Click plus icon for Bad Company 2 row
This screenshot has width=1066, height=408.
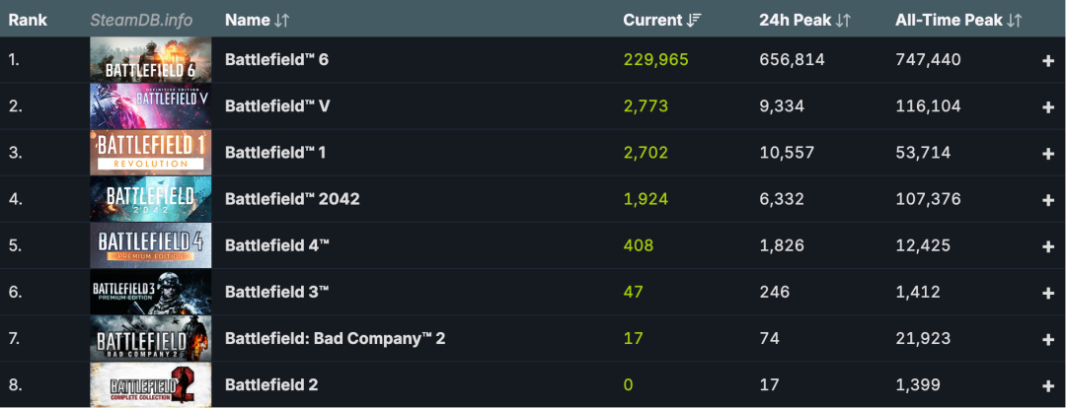(1047, 339)
